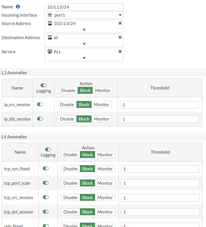The image size is (206, 227).
Task: Add a new Source Address entry
Action: click(84, 30)
